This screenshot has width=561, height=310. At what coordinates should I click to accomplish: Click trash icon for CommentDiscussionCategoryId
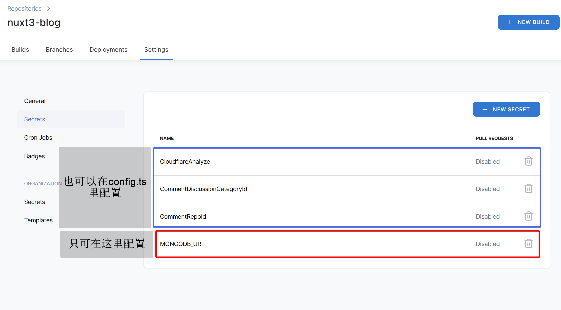528,189
